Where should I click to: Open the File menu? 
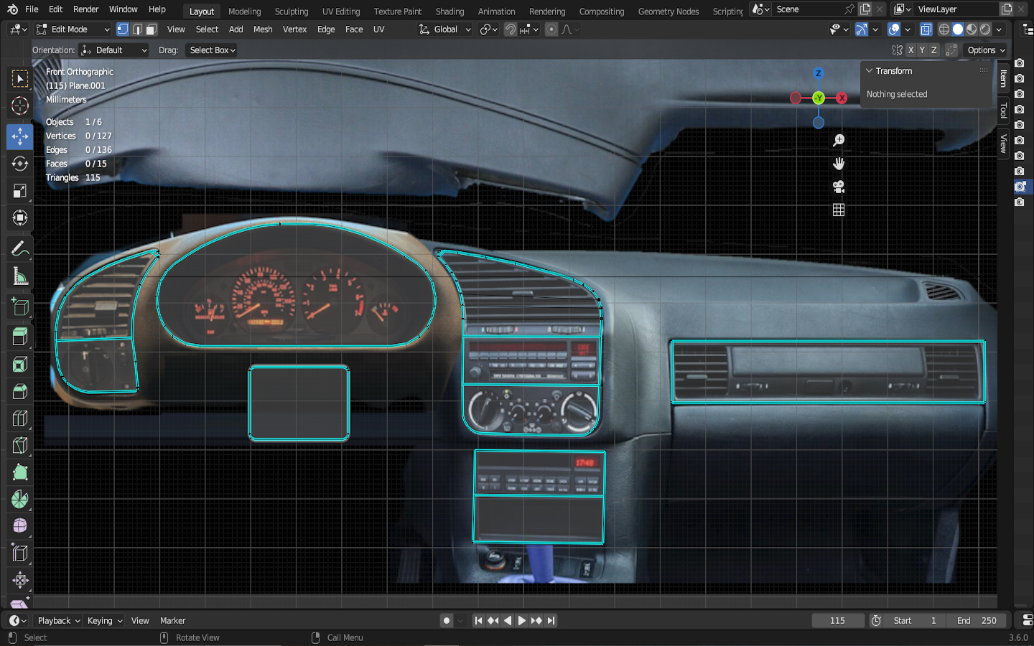coord(32,9)
